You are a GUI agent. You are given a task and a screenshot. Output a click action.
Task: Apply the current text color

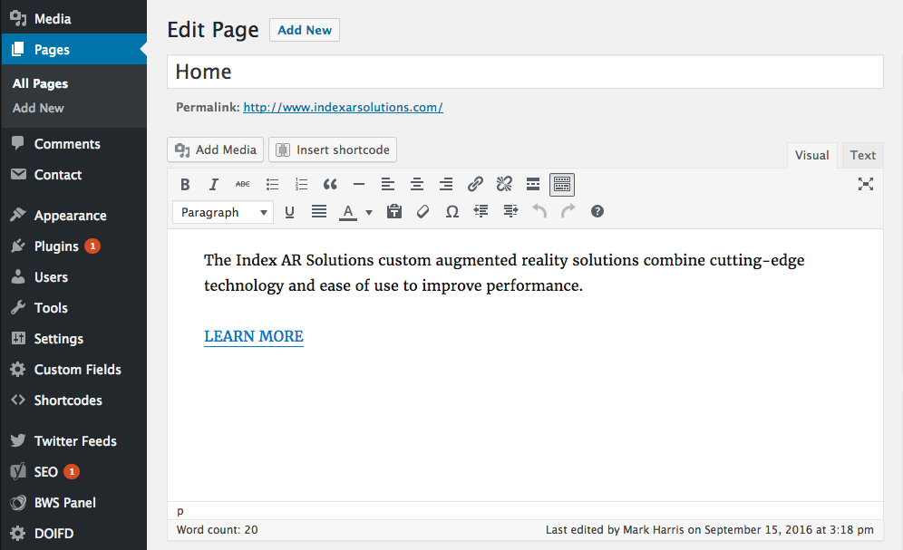(x=348, y=212)
